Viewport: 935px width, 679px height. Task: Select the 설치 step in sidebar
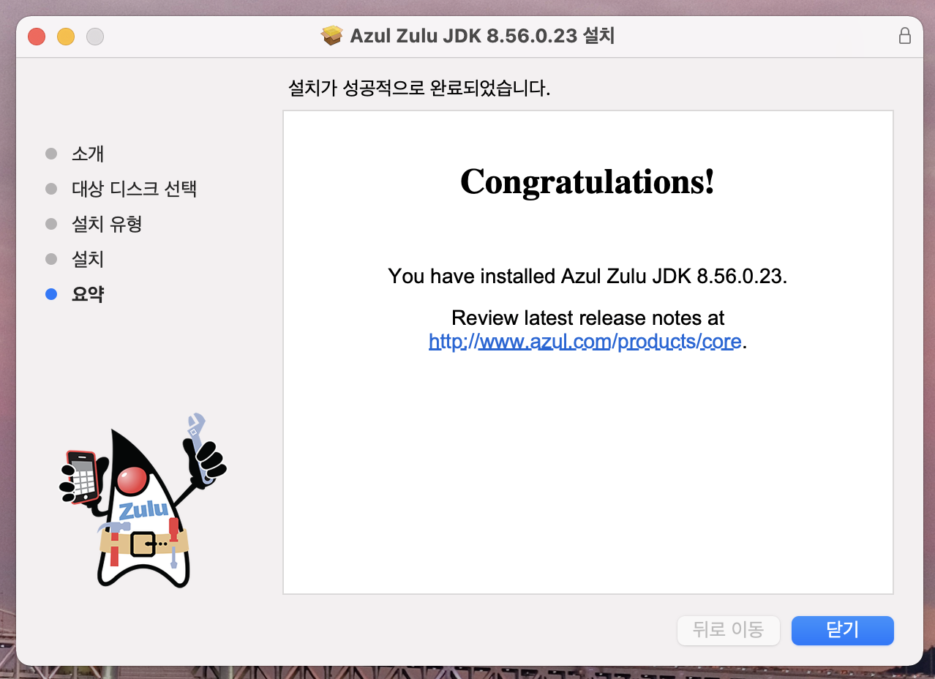point(88,259)
